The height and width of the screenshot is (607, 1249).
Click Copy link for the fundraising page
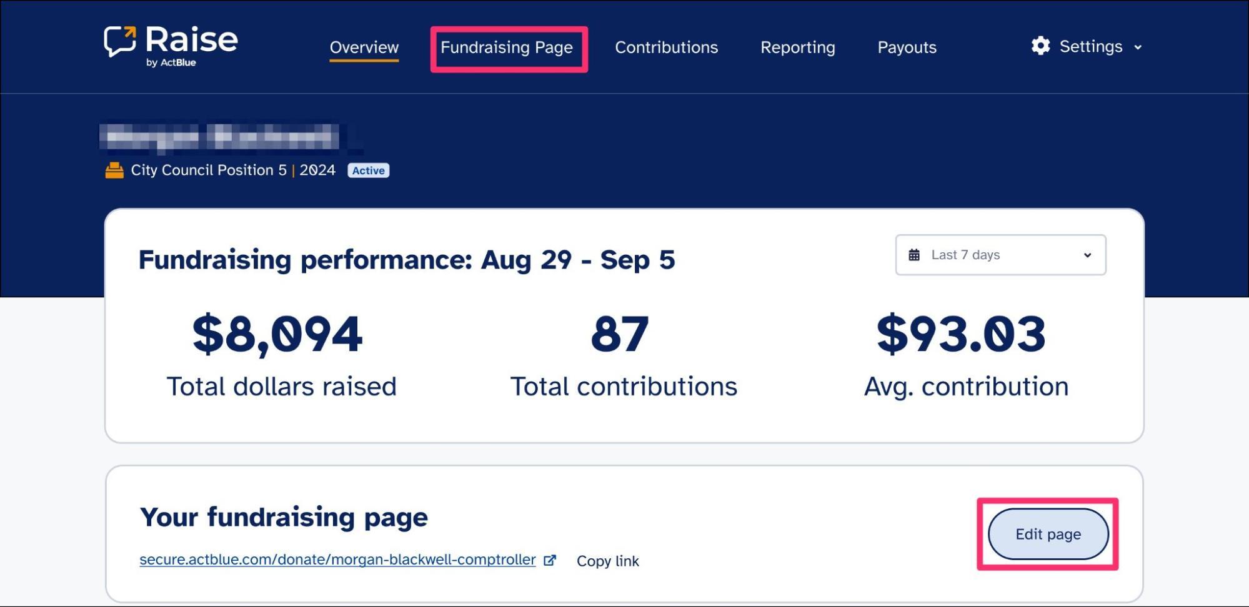tap(607, 561)
